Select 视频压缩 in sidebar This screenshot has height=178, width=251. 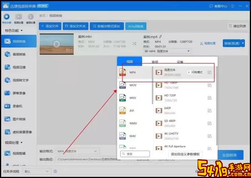pos(19,67)
